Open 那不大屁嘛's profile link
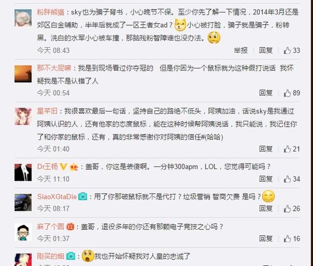The width and height of the screenshot is (313, 266). tap(54, 68)
